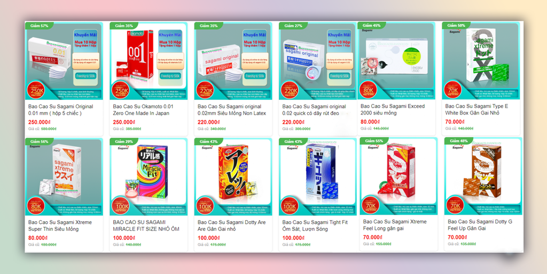Open the Sagami original 0.02mm Siêu Mỏng Non Latex link
The width and height of the screenshot is (547, 274).
[232, 110]
